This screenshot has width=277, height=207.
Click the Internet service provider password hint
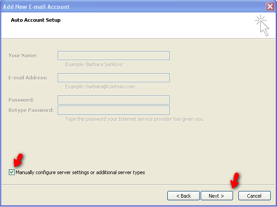[x=135, y=119]
